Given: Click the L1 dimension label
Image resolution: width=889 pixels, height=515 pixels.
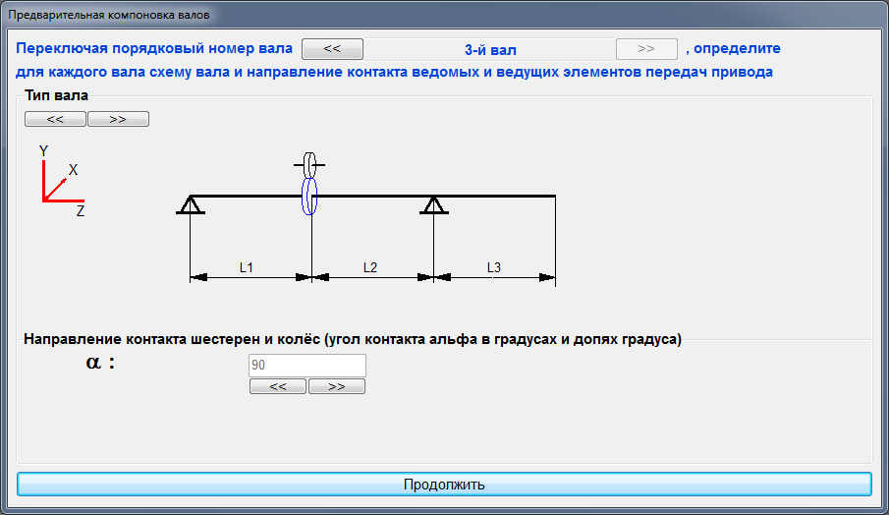Looking at the screenshot, I should click(x=246, y=267).
